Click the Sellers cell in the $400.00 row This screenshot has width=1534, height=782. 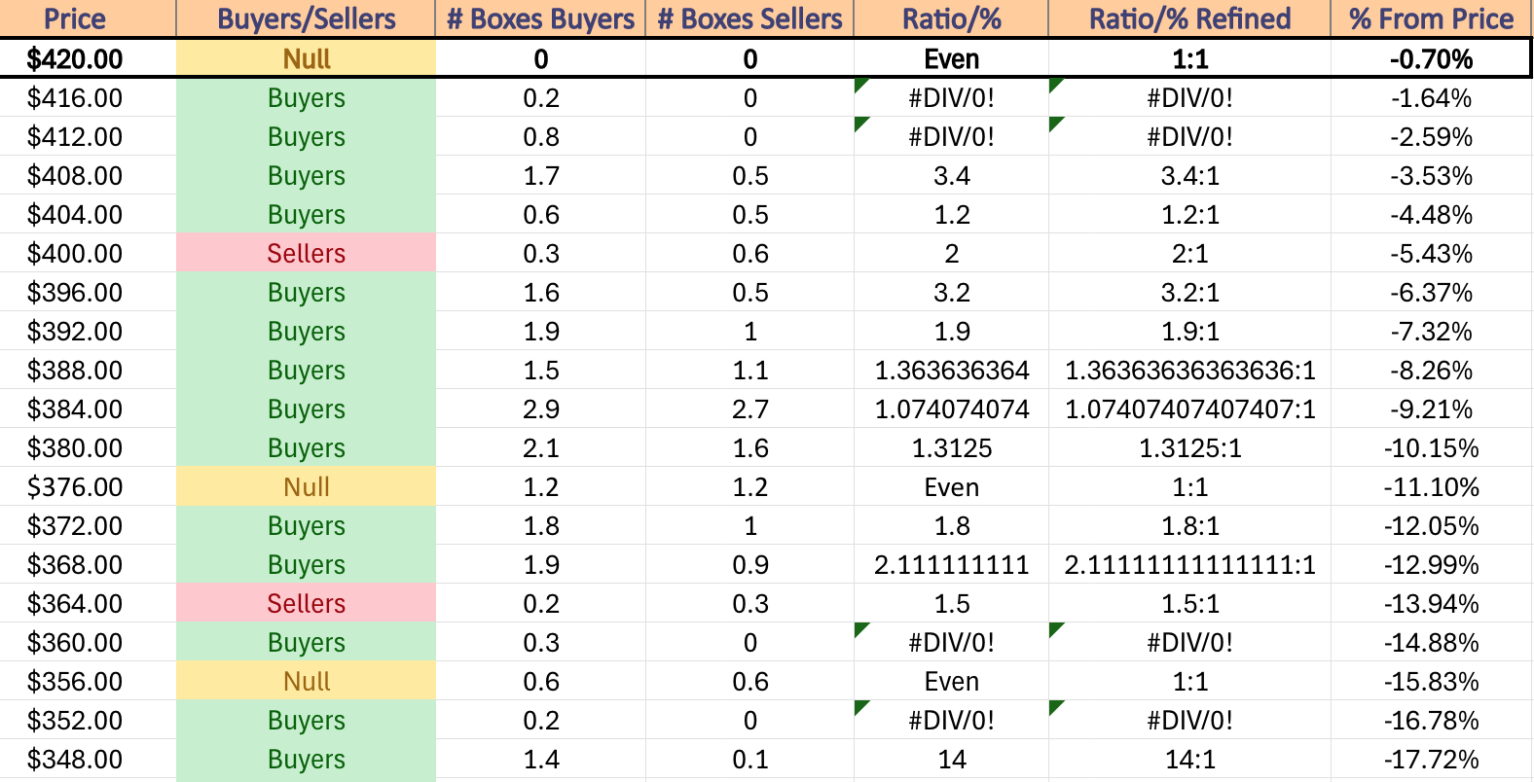306,254
